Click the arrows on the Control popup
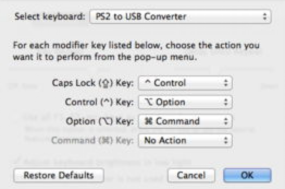 tap(226, 83)
